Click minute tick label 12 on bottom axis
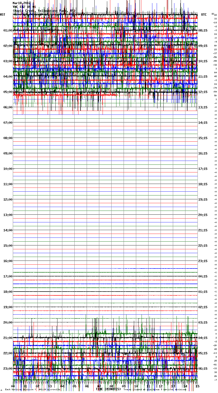 (161, 386)
